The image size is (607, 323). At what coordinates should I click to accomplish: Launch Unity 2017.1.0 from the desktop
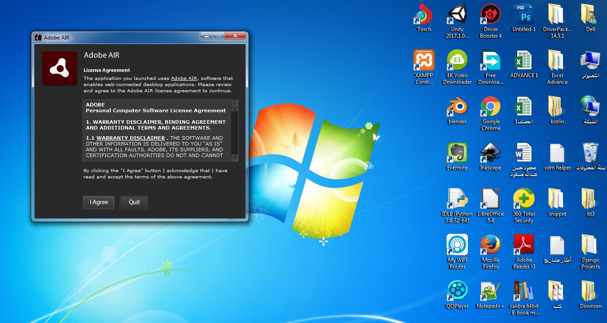coord(457,14)
